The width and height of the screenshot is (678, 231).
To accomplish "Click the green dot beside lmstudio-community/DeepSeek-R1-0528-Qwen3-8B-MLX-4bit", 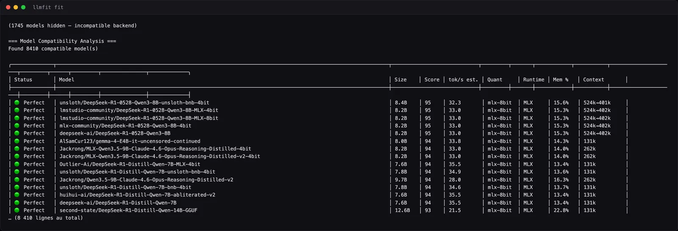I will pyautogui.click(x=17, y=110).
